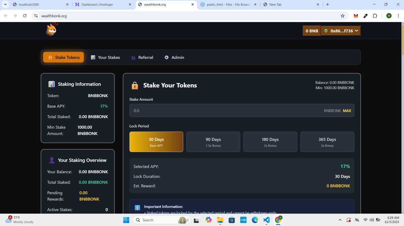
Task: Click the padlock icon beside Stake Your Tokens
Action: tap(135, 85)
